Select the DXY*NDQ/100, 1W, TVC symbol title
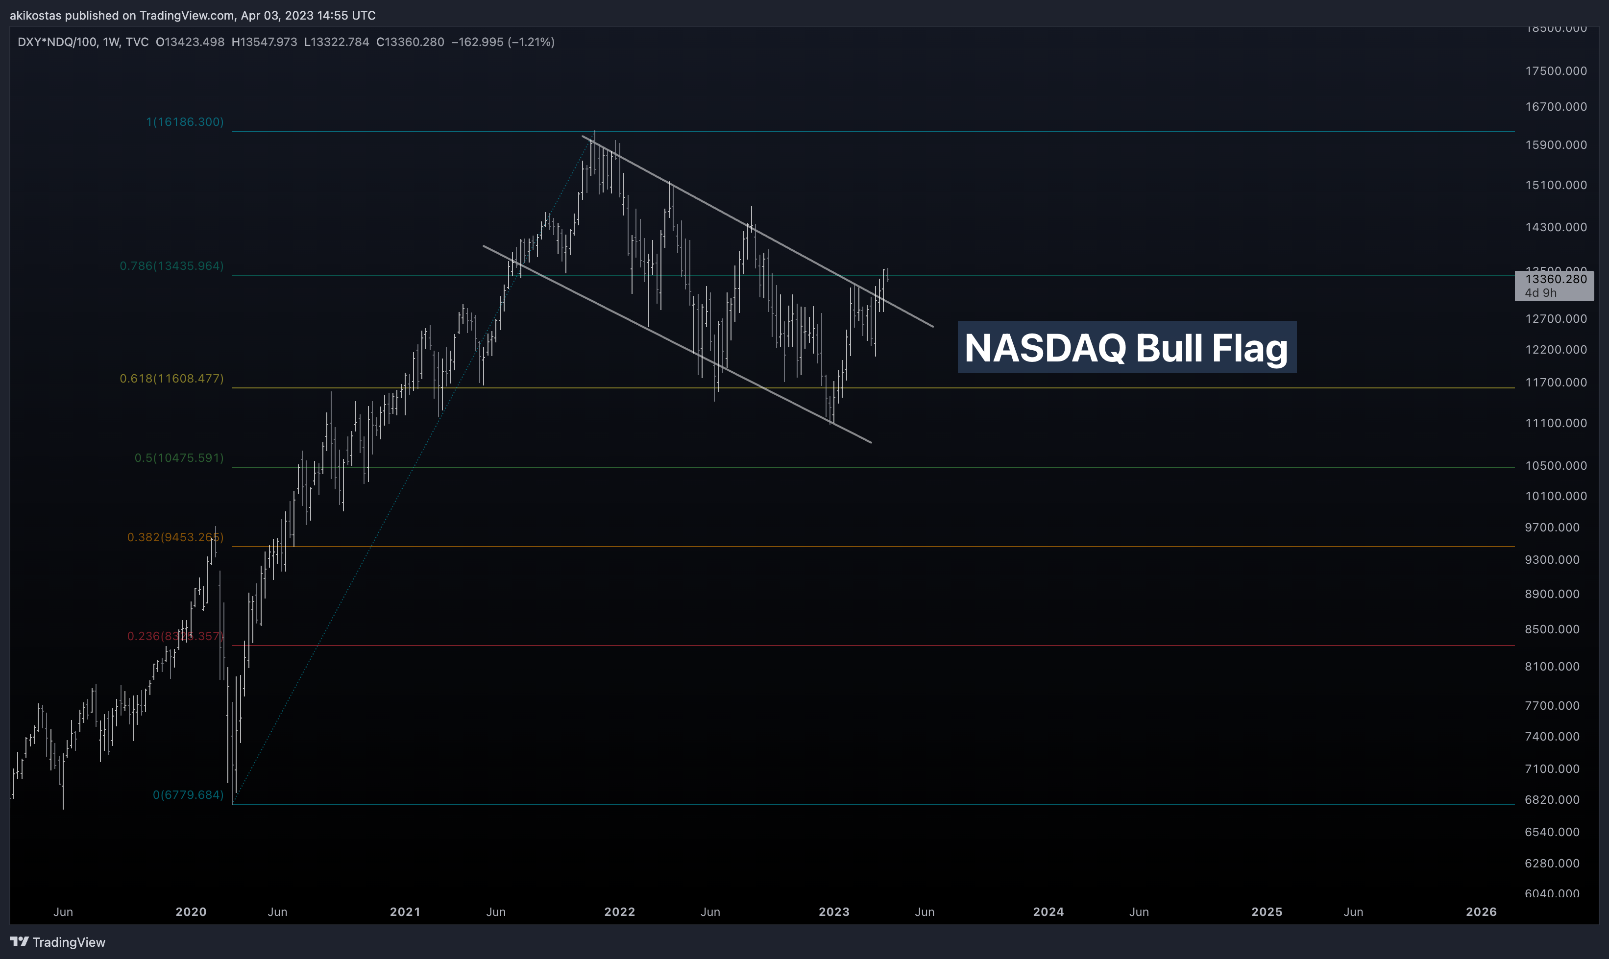This screenshot has width=1609, height=959. click(83, 42)
